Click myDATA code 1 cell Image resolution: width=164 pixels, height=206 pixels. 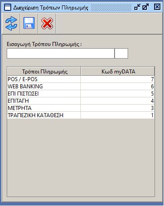tap(118, 115)
